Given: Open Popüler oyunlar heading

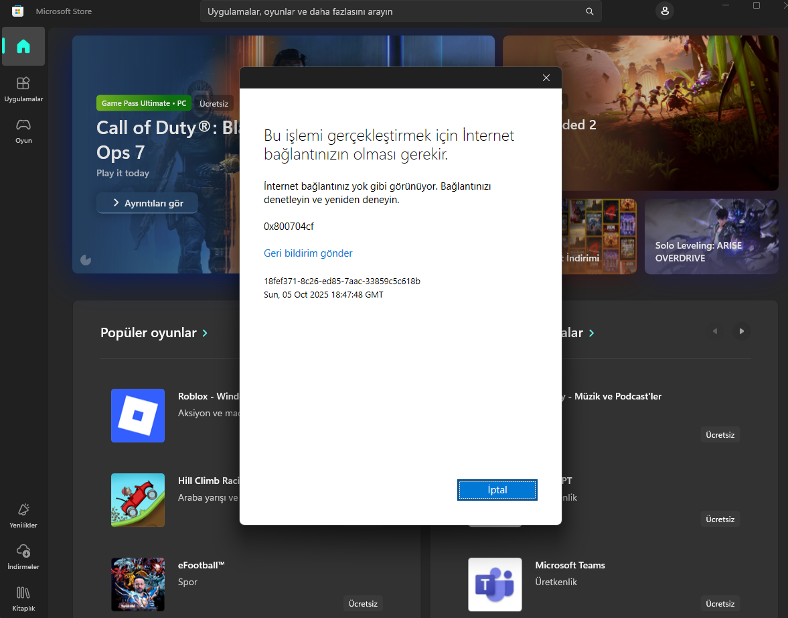Looking at the screenshot, I should [x=148, y=332].
